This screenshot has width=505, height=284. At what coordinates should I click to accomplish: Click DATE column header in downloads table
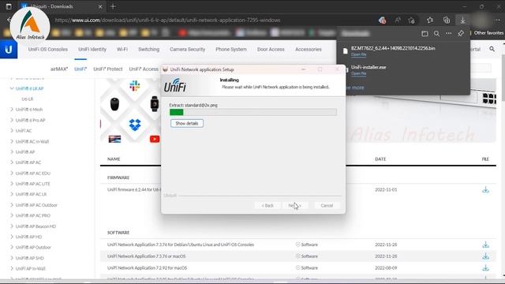[380, 159]
